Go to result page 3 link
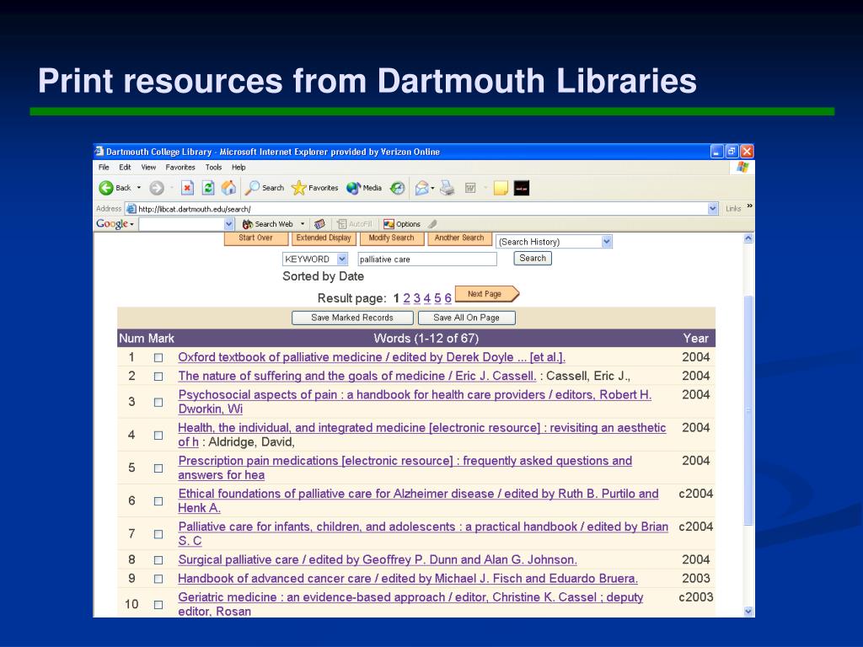 tap(417, 298)
